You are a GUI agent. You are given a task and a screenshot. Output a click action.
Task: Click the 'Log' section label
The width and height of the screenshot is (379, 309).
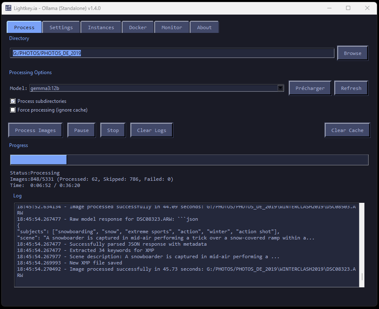point(18,196)
